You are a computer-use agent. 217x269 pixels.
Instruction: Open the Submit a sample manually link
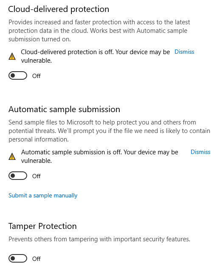(43, 195)
